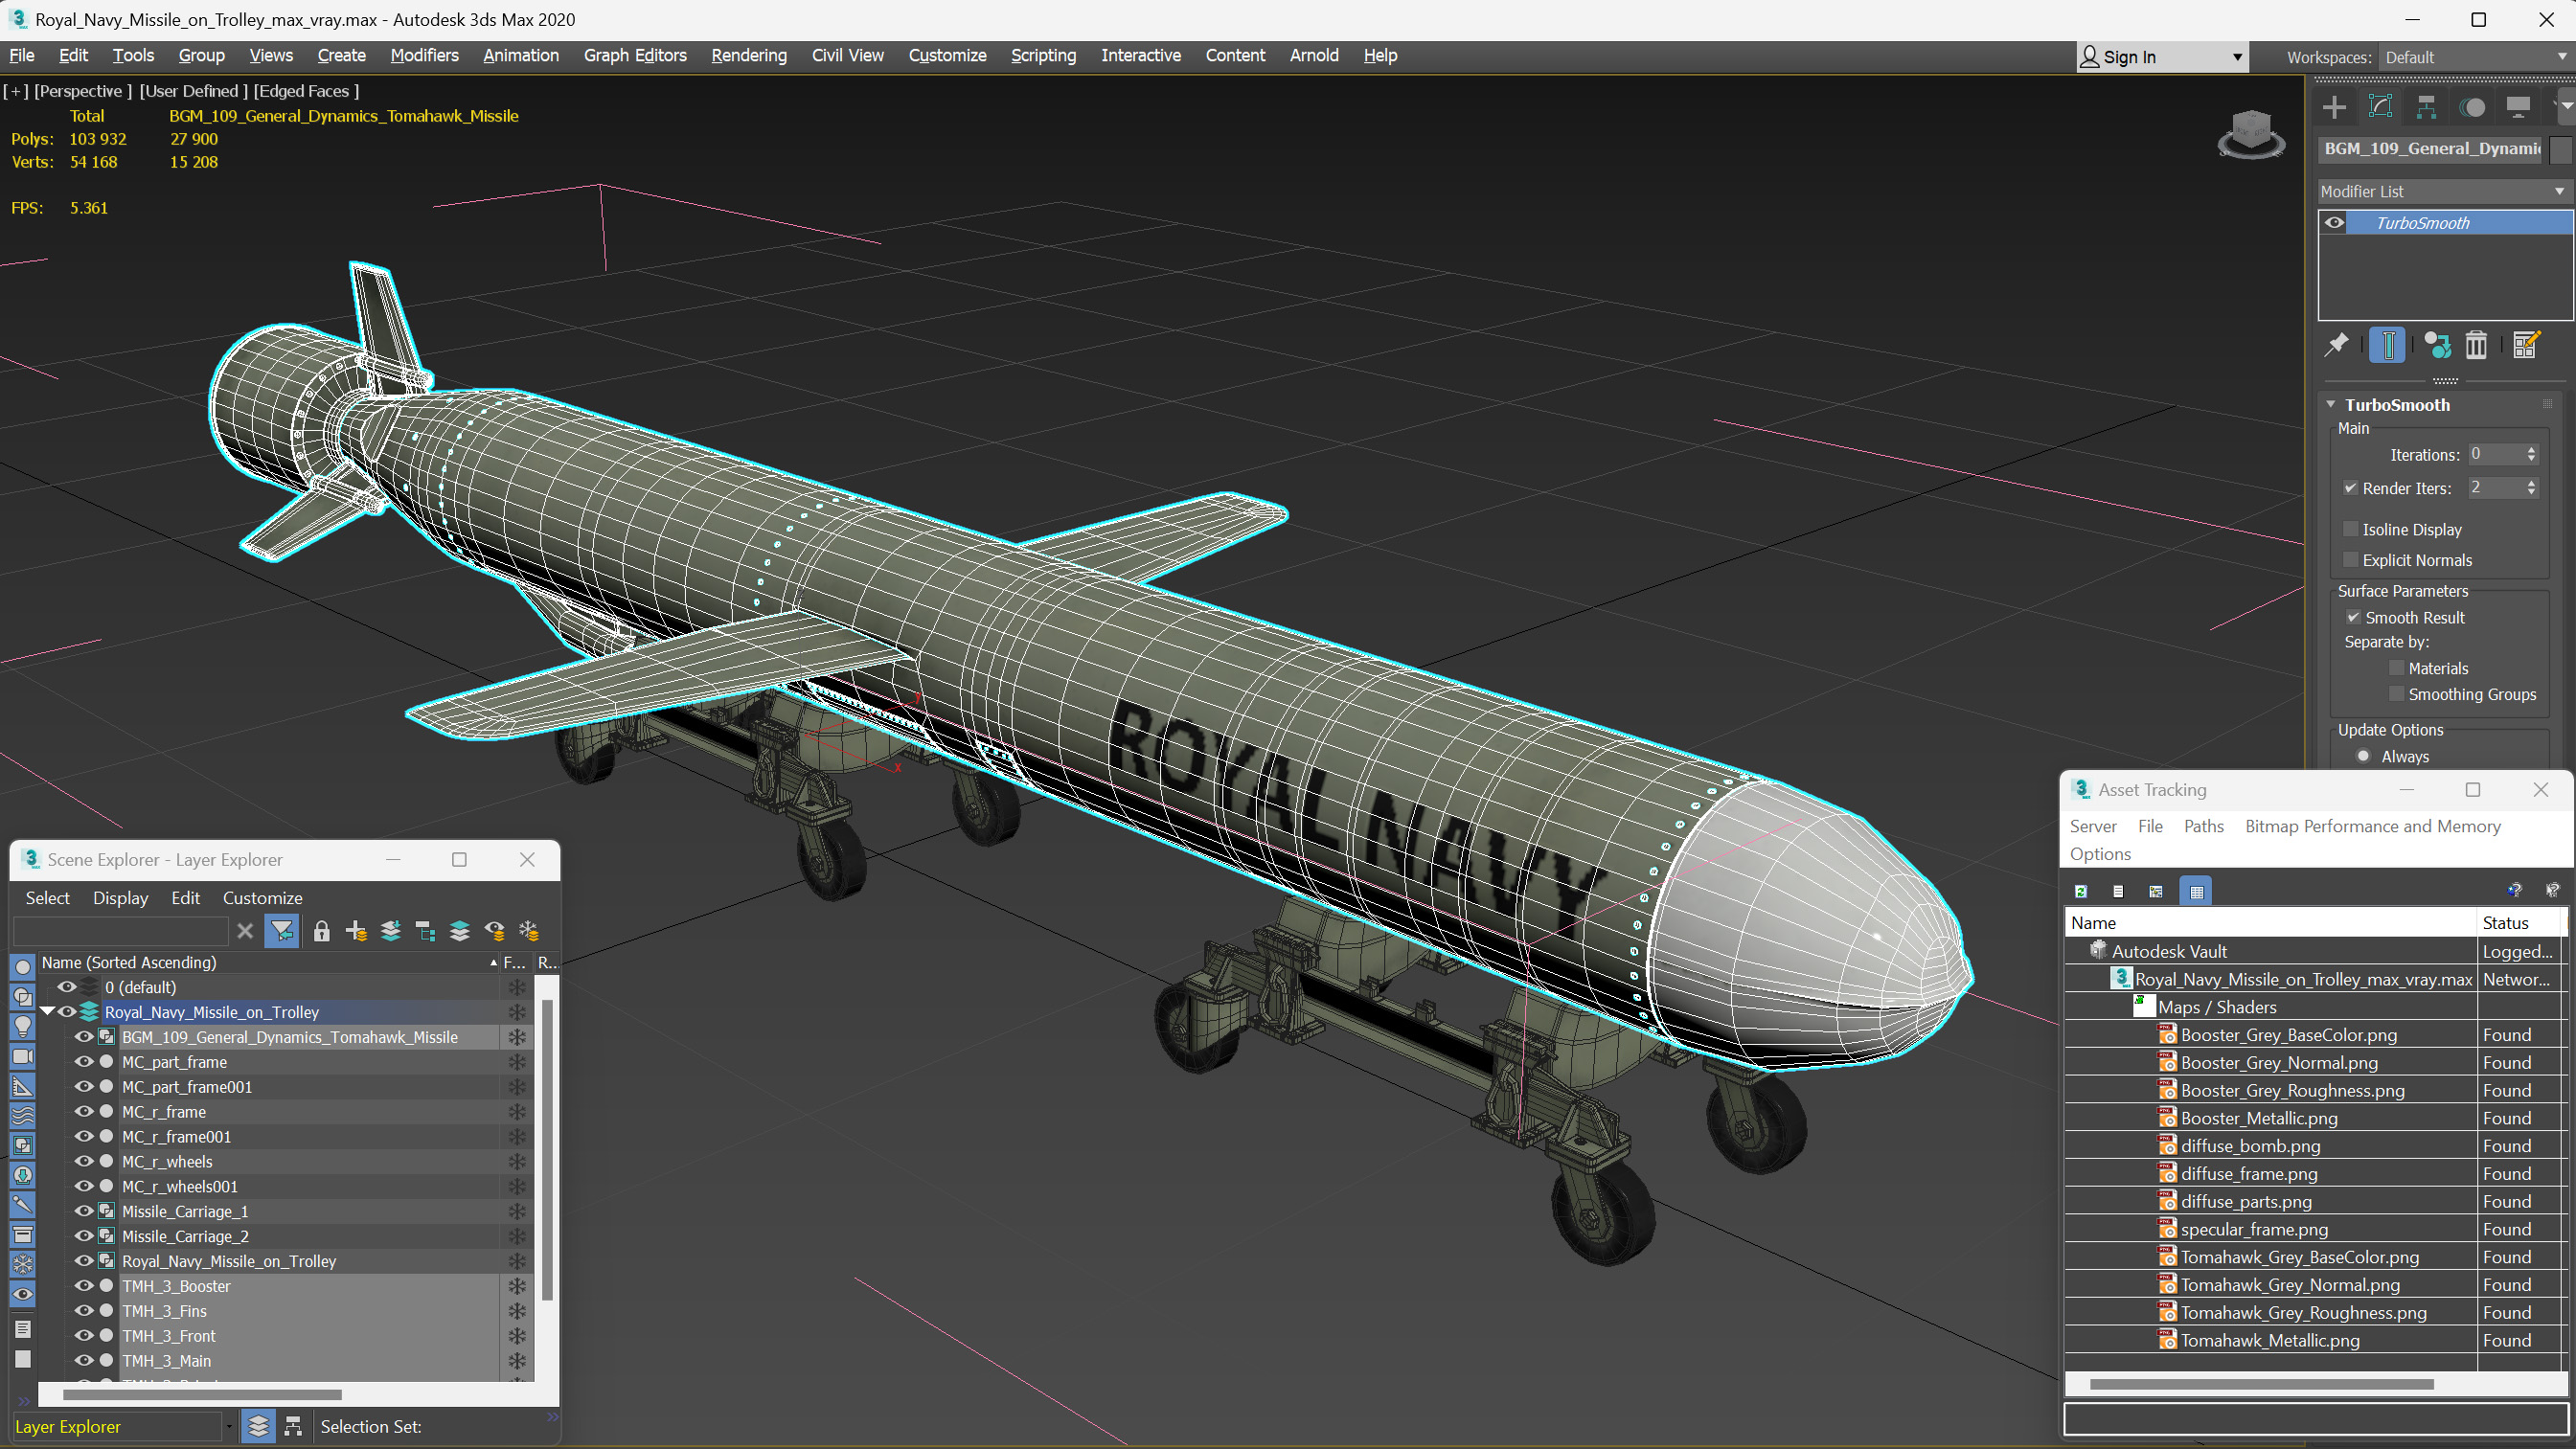Click the ViewCube in the viewport
Image resolution: width=2576 pixels, height=1449 pixels.
click(x=2250, y=134)
